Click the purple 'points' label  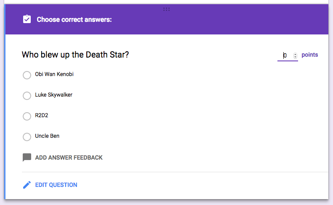point(310,55)
